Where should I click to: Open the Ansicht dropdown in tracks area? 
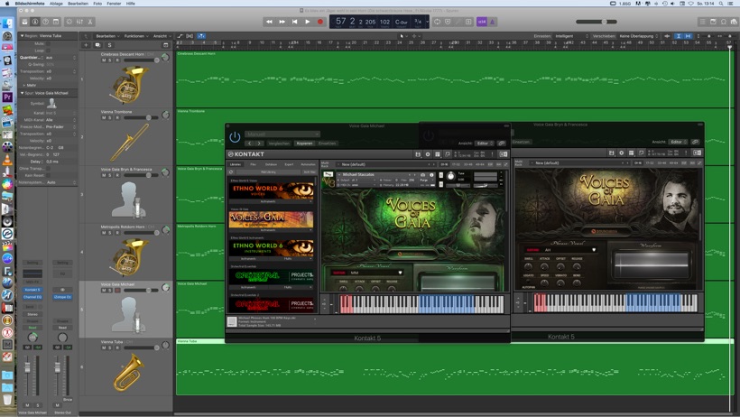click(162, 36)
